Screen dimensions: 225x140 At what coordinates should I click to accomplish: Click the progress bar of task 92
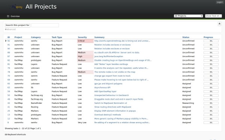211,41
